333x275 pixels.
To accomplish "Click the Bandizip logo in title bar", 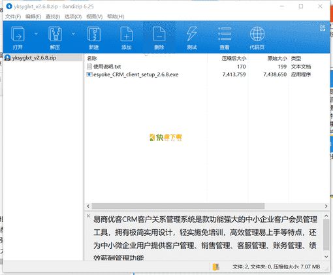I will 9,7.
